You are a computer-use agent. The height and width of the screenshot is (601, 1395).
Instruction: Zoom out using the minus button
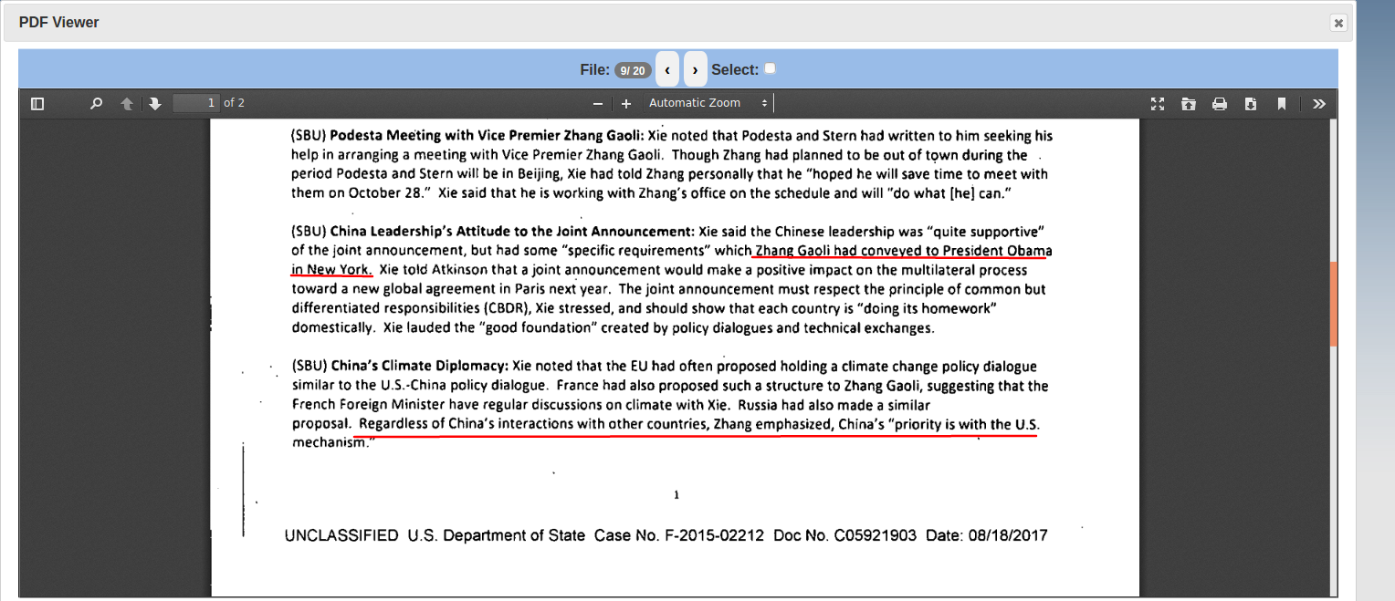click(x=598, y=104)
